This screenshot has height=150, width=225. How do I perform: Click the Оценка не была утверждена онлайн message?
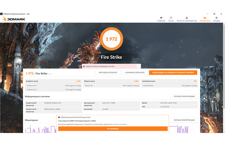(x=100, y=66)
